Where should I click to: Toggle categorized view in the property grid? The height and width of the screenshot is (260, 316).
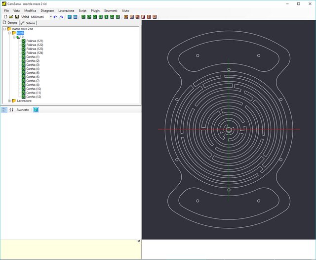4,109
